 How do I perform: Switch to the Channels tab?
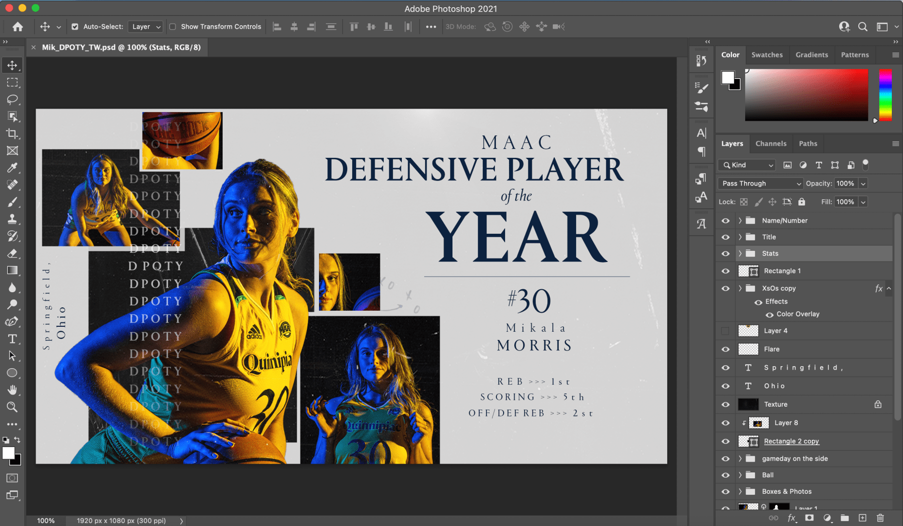(x=771, y=144)
